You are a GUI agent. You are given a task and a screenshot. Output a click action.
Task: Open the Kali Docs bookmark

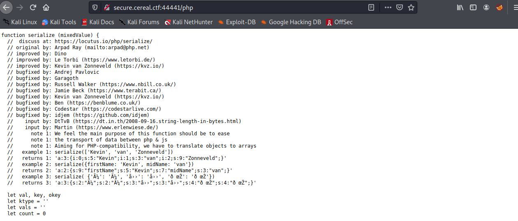(98, 22)
